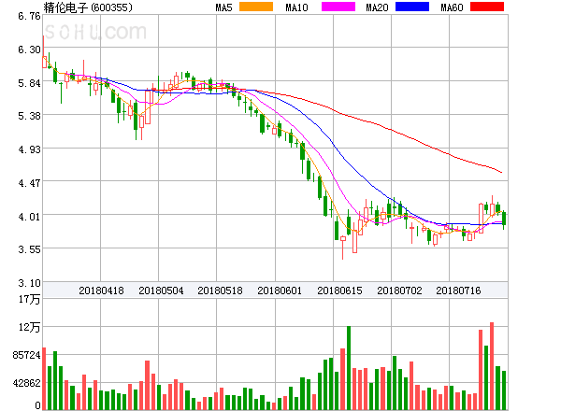Click the 4.93 price axis label

coord(29,149)
